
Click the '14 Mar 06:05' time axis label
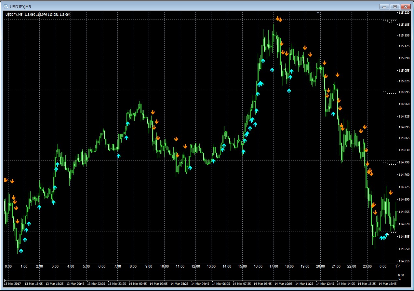221,284
